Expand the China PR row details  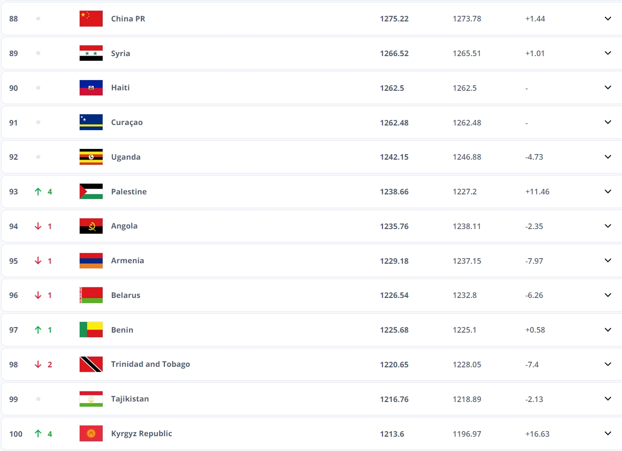pyautogui.click(x=608, y=18)
